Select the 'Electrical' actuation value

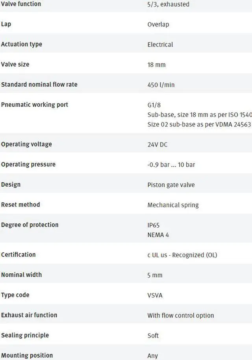(x=160, y=45)
